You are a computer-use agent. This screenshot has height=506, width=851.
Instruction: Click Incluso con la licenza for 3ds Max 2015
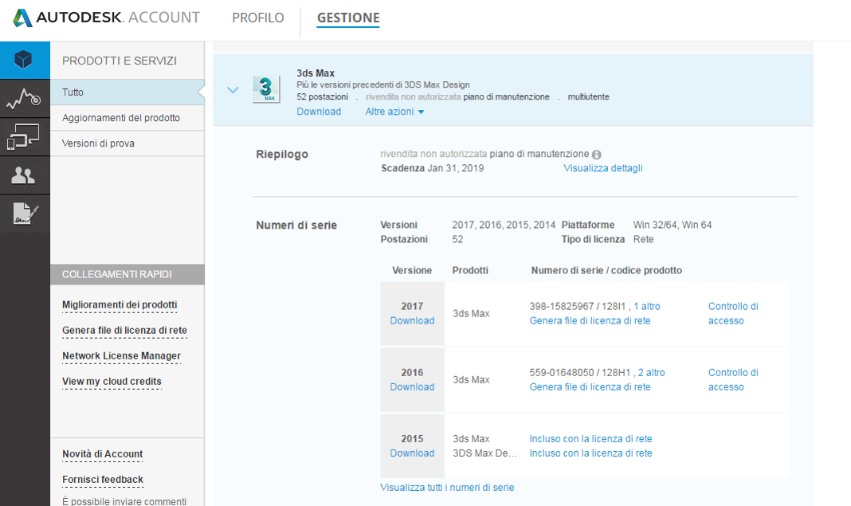(591, 439)
